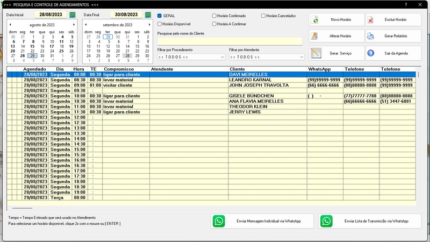This screenshot has width=430, height=242.
Task: Click the Gerar Relatório printer icon
Action: click(x=370, y=36)
